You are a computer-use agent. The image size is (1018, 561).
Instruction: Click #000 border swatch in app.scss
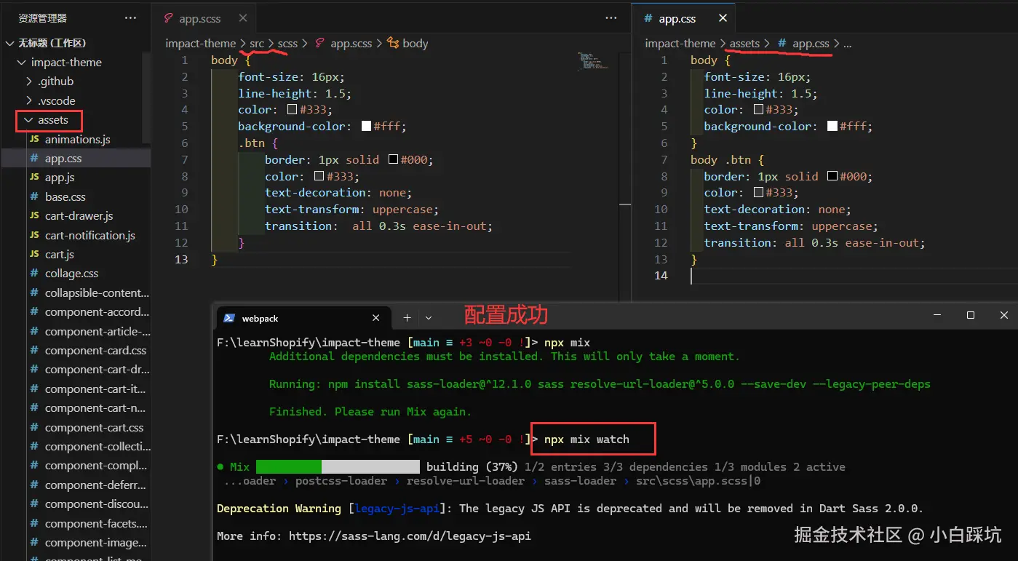[394, 160]
